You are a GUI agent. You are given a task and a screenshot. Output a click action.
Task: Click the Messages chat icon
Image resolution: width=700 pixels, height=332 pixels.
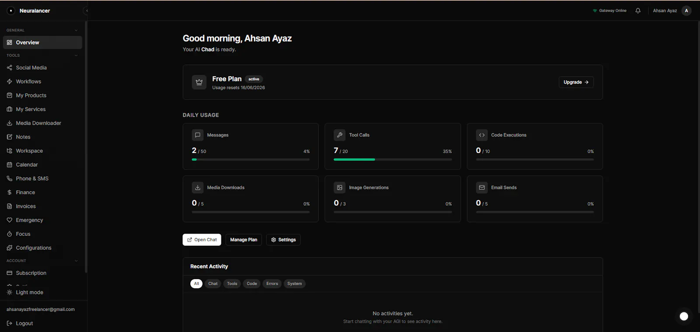tap(197, 135)
